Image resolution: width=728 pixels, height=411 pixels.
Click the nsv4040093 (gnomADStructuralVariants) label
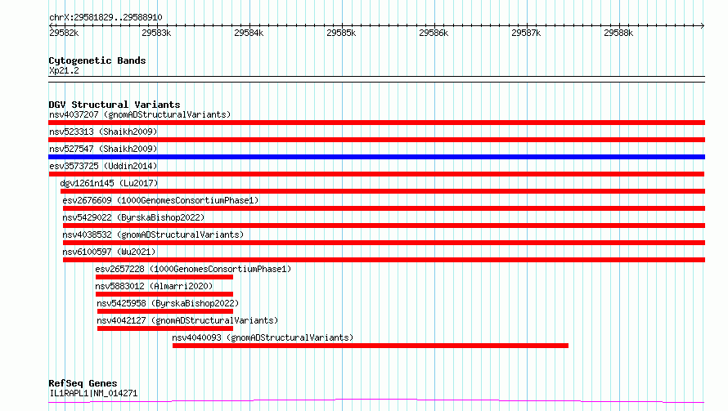[x=263, y=337]
